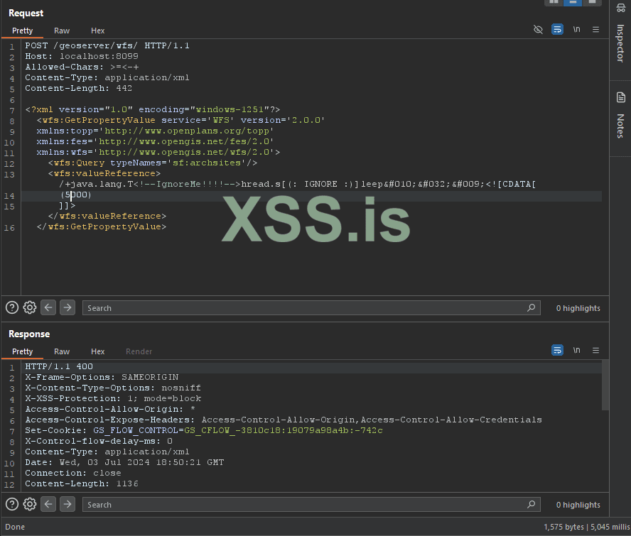This screenshot has height=536, width=631.
Task: Open Response panel hamburger menu
Action: pos(595,350)
